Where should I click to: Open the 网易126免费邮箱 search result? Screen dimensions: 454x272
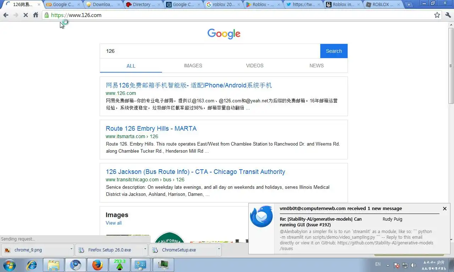(x=189, y=85)
